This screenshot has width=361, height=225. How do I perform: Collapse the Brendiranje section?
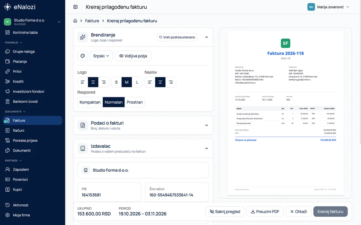coord(206,37)
